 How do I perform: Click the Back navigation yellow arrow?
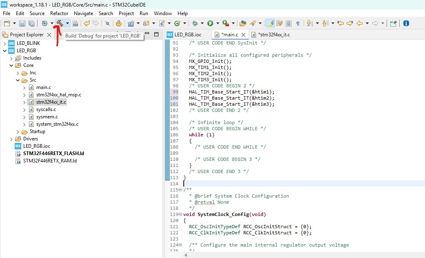click(360, 23)
